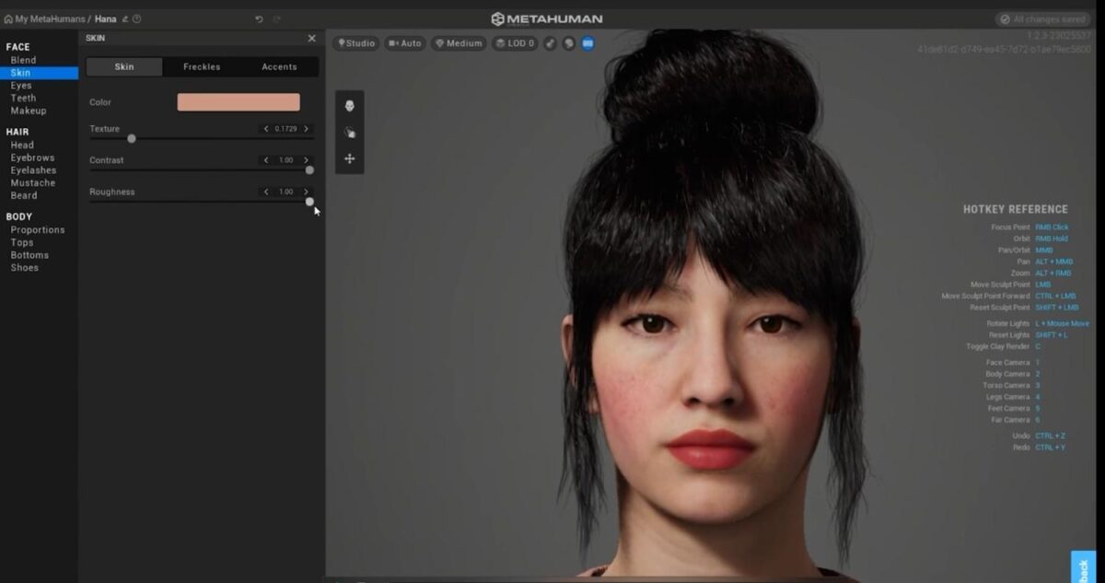The image size is (1105, 583).
Task: Click the Auto resolution button
Action: pyautogui.click(x=405, y=42)
